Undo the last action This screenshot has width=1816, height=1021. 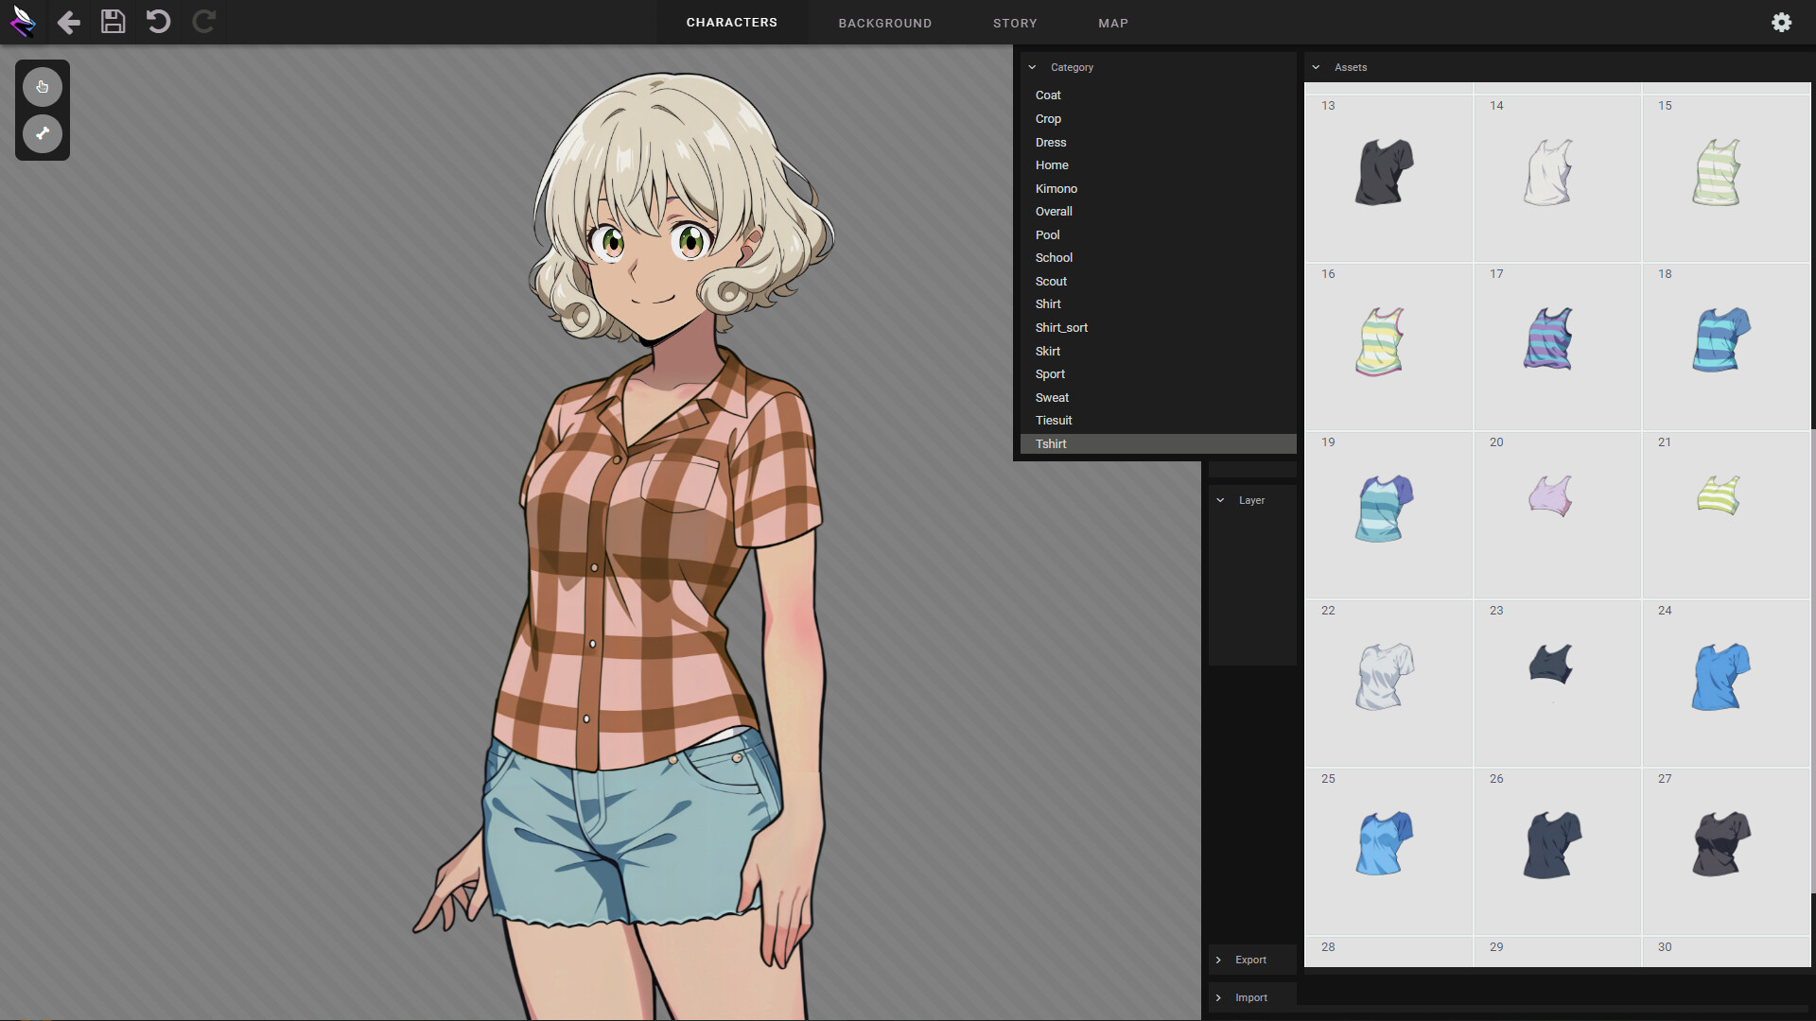pyautogui.click(x=158, y=22)
